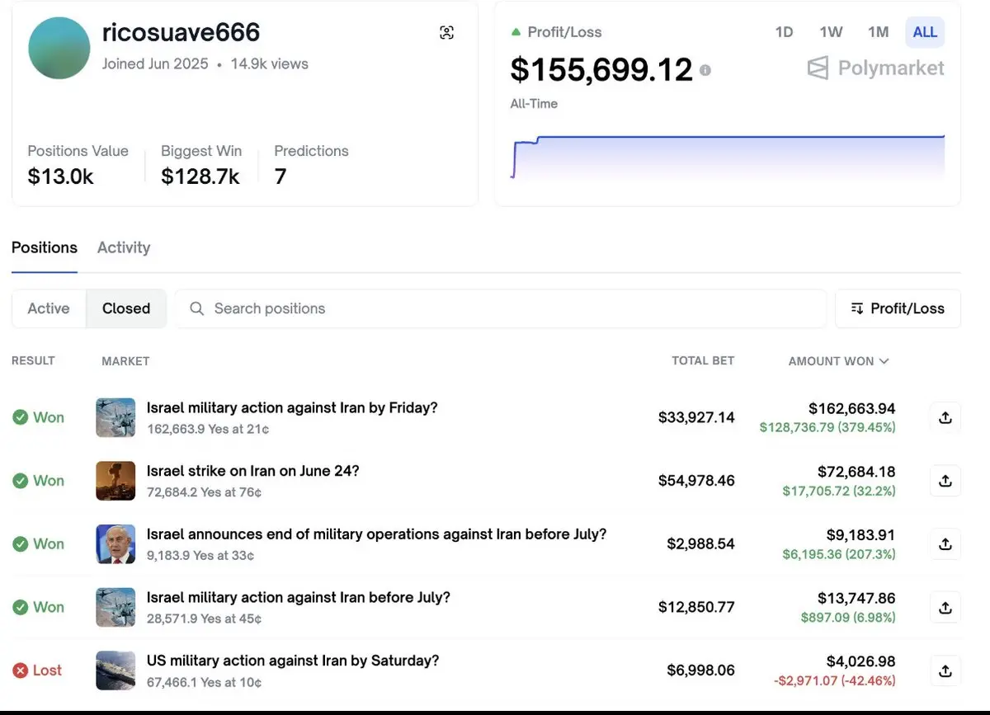Share the Israel military action by Friday position
990x715 pixels.
pyautogui.click(x=945, y=417)
